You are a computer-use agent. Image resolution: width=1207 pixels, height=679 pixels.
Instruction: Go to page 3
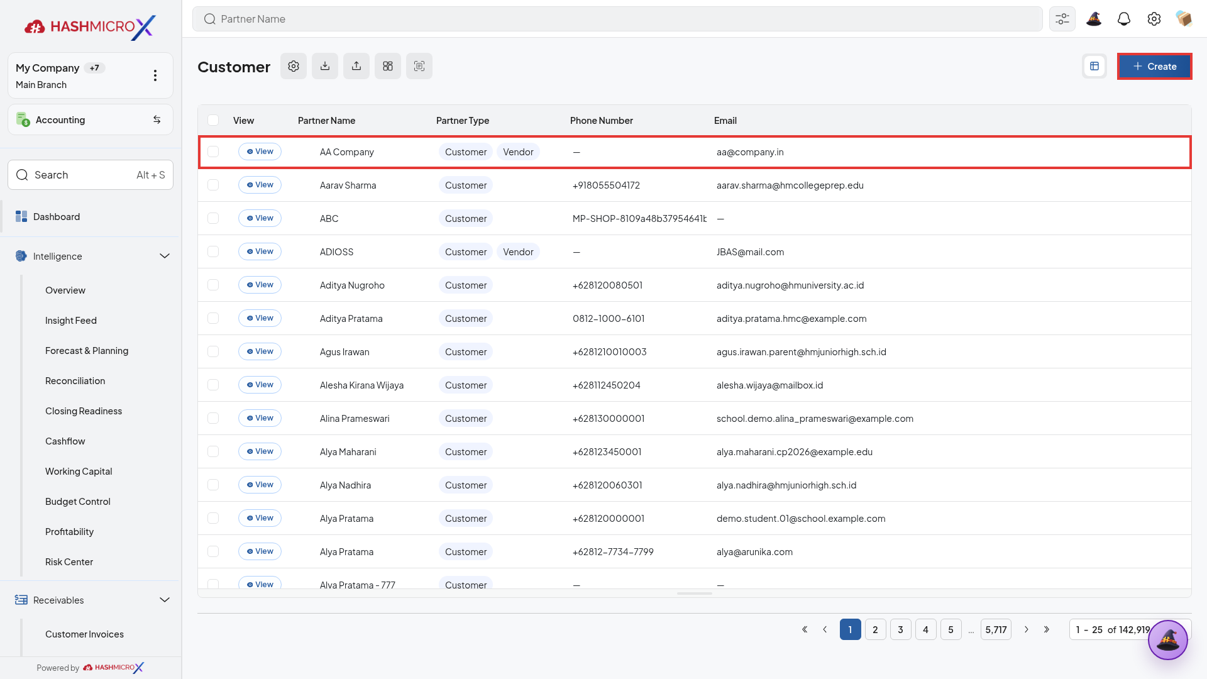coord(900,629)
